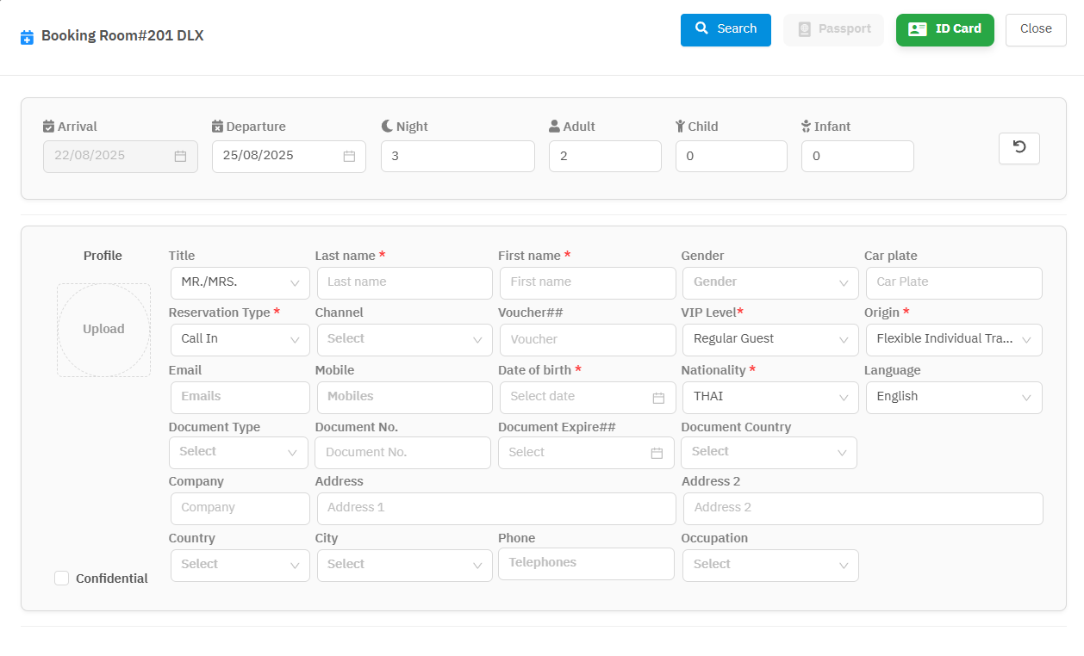The height and width of the screenshot is (656, 1084).
Task: Open the Gender dropdown
Action: click(x=769, y=282)
